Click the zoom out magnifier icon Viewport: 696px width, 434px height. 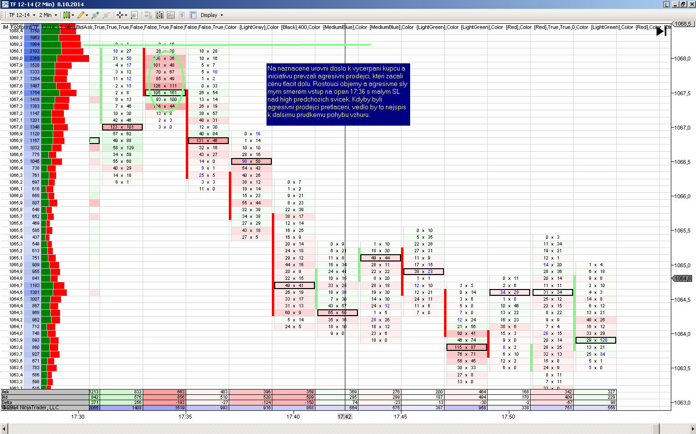click(106, 15)
